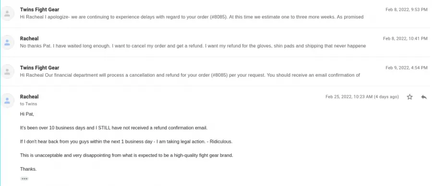
Task: Expand Racheal's 'No thanks Pat' message
Action: click(216, 42)
